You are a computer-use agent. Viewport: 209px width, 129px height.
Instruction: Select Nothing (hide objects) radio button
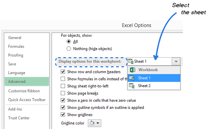69,49
